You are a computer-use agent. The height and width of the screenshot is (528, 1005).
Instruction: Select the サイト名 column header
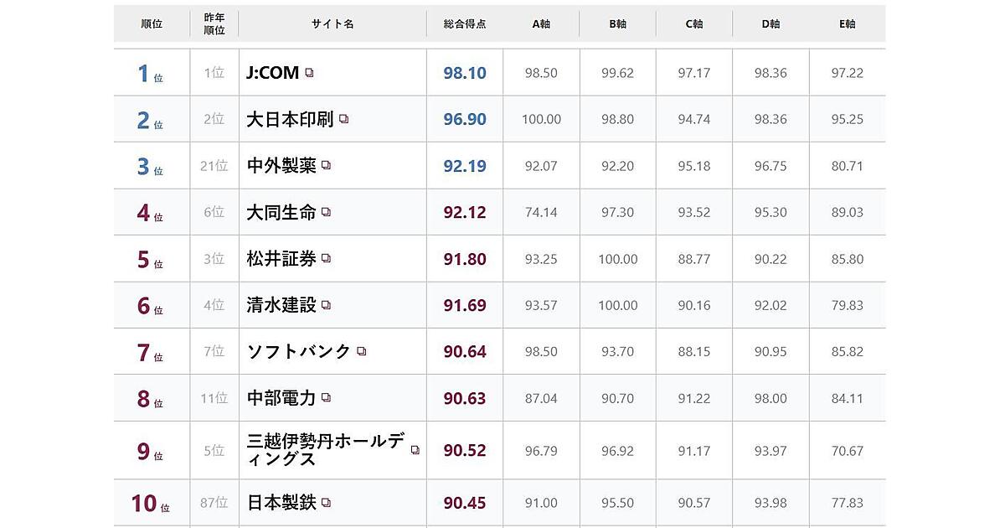[x=332, y=24]
